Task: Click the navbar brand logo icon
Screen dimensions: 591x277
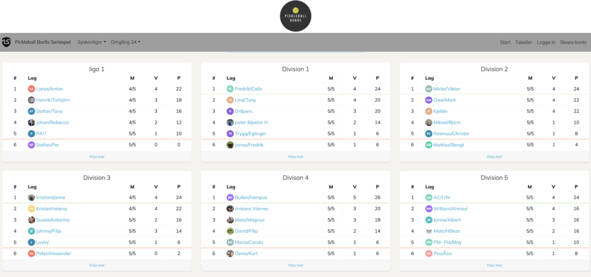Action: click(6, 42)
